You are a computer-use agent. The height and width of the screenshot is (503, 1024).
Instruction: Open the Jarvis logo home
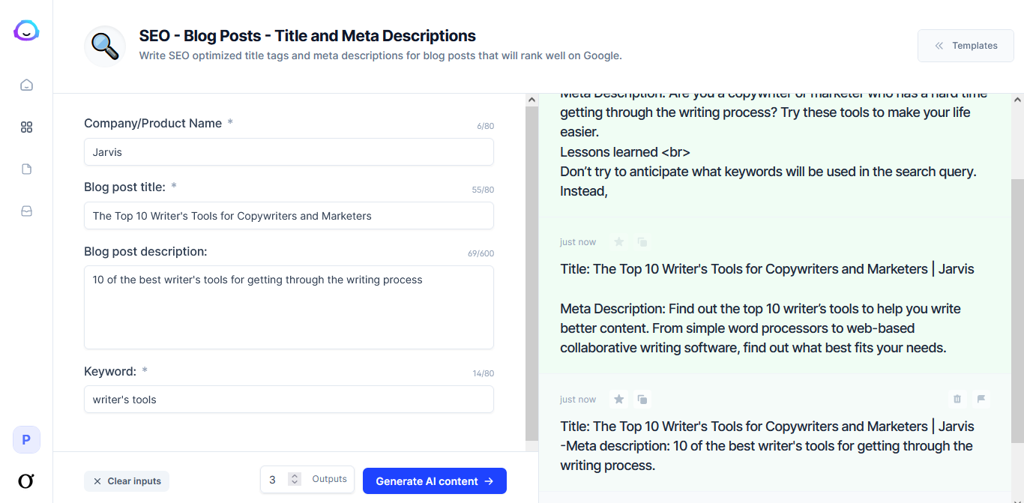click(x=26, y=31)
